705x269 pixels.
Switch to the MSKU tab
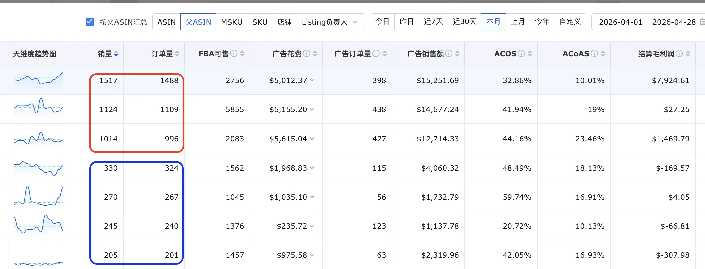click(232, 22)
